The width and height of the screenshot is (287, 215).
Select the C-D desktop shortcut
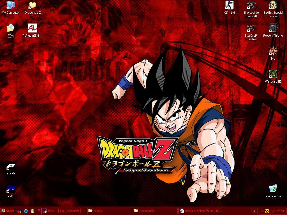(11, 191)
